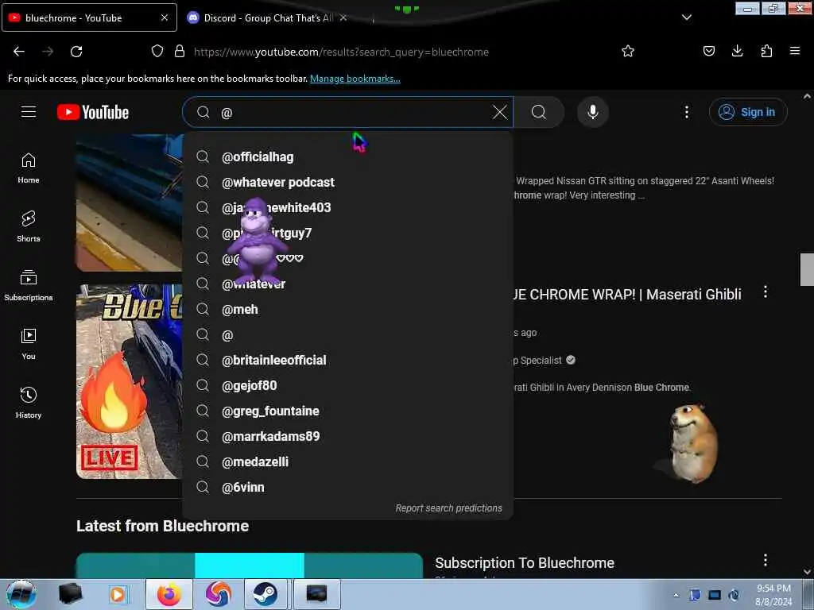Choose the @marrkadams89 suggestion

(348, 436)
